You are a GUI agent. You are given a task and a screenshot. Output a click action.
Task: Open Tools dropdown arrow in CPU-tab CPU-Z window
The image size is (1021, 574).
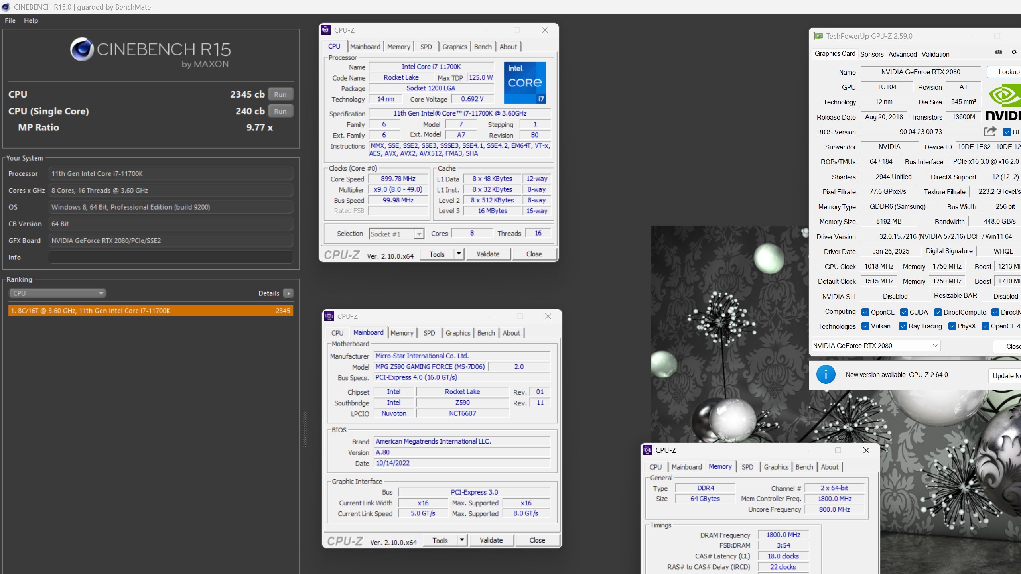459,254
